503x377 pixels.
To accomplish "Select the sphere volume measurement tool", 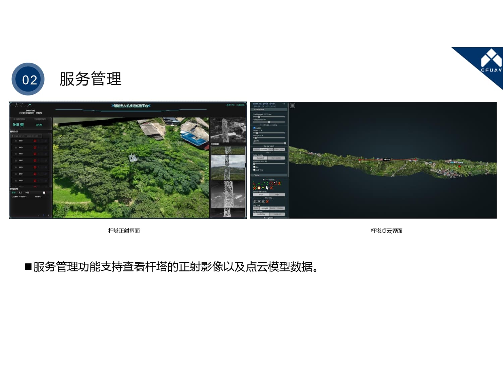I will [x=259, y=188].
